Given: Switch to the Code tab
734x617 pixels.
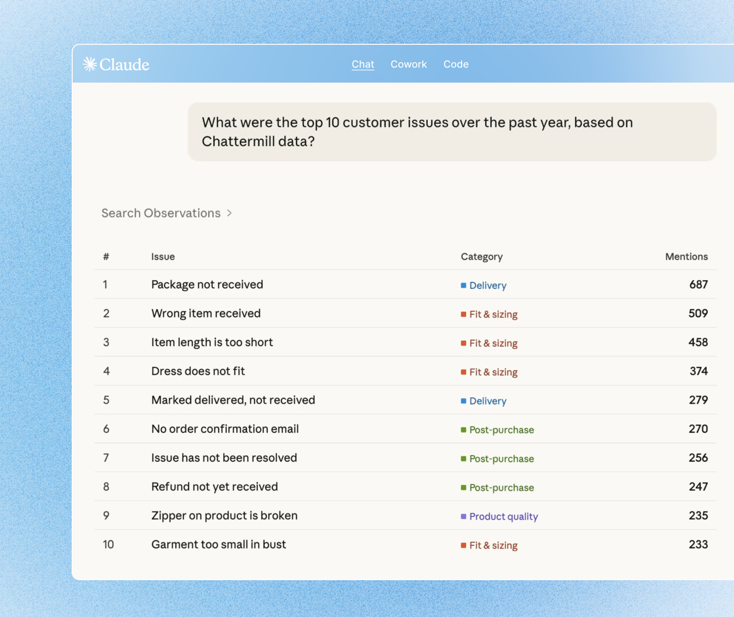Looking at the screenshot, I should coord(456,64).
